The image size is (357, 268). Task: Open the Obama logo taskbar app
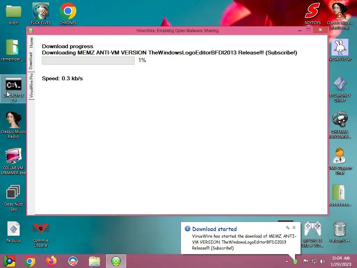click(73, 261)
